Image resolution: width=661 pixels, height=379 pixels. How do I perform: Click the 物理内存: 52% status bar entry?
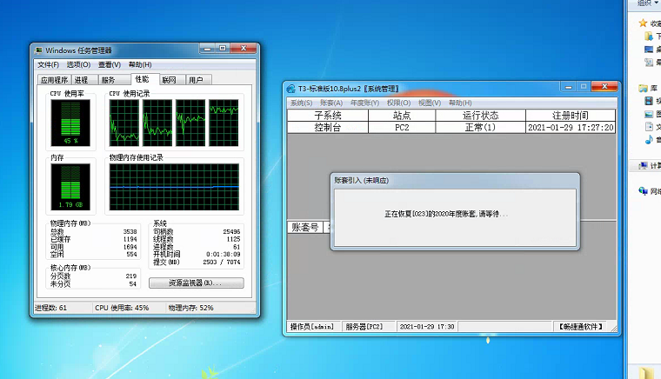click(x=191, y=308)
